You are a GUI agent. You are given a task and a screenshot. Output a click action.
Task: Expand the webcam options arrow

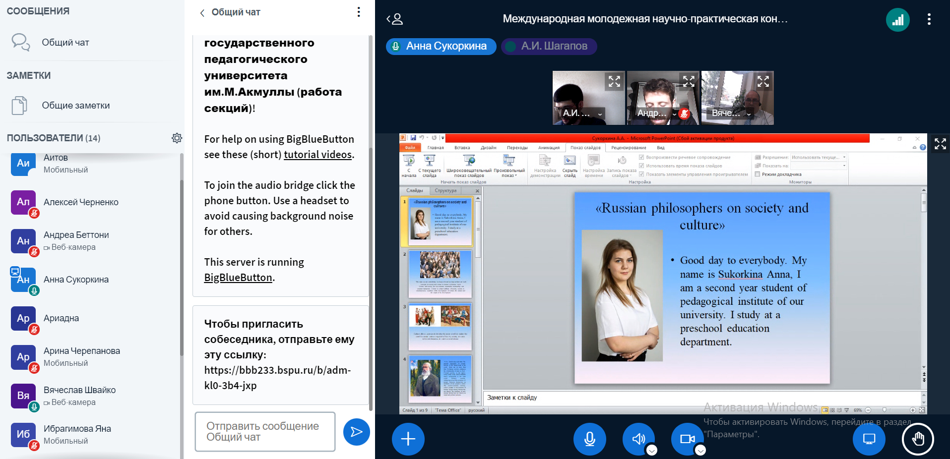tap(700, 450)
